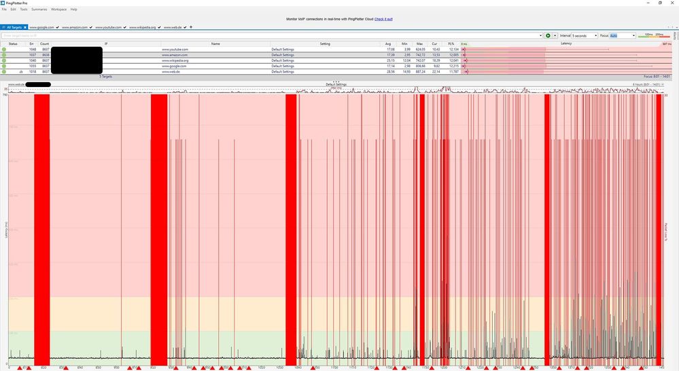Open the Summaries menu
Image resolution: width=679 pixels, height=371 pixels.
tap(39, 9)
